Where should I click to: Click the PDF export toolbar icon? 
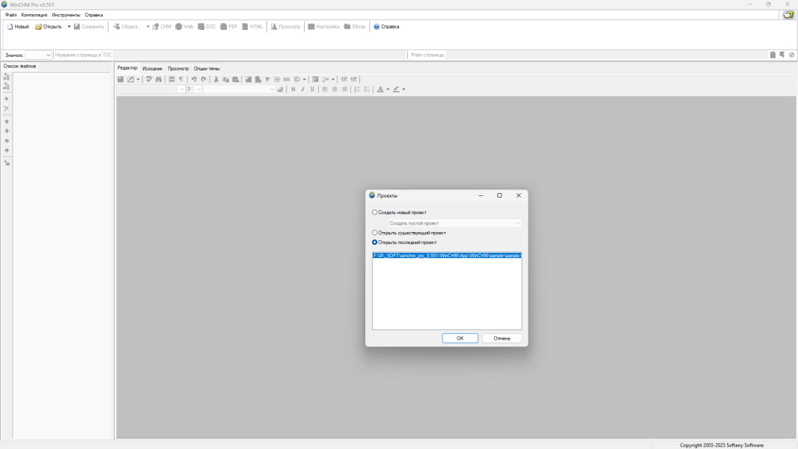[224, 27]
